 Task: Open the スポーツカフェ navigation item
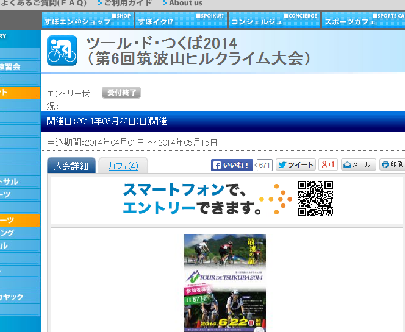364,20
